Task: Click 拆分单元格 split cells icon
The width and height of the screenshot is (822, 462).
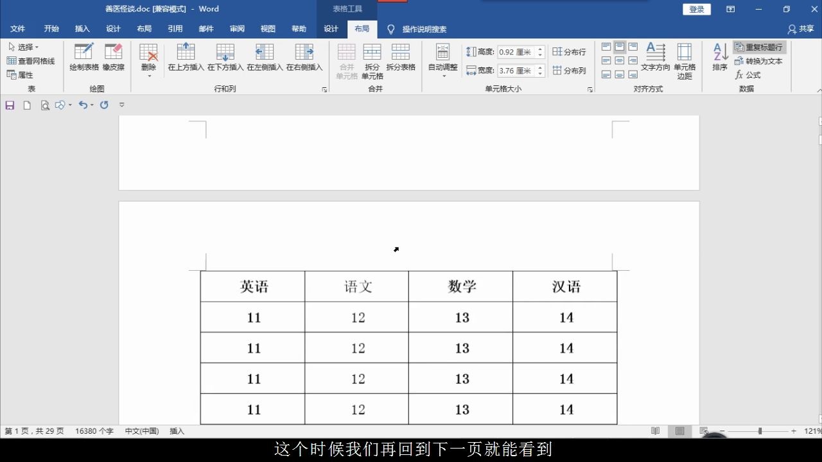Action: coord(372,61)
